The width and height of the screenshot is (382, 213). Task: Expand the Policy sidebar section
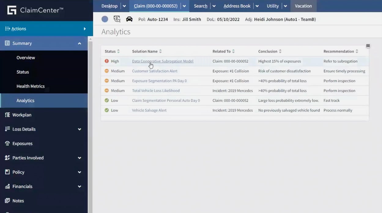pos(79,172)
